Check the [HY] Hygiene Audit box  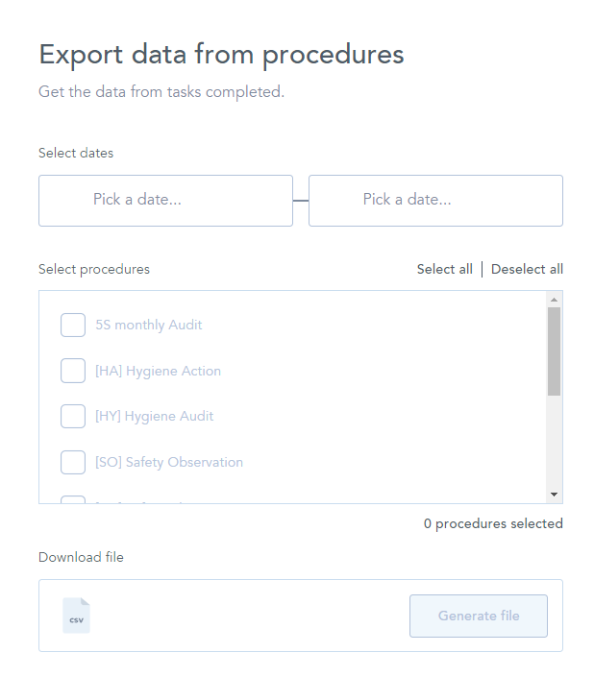point(73,416)
